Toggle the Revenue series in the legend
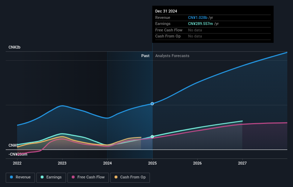293x187 pixels. (20, 177)
